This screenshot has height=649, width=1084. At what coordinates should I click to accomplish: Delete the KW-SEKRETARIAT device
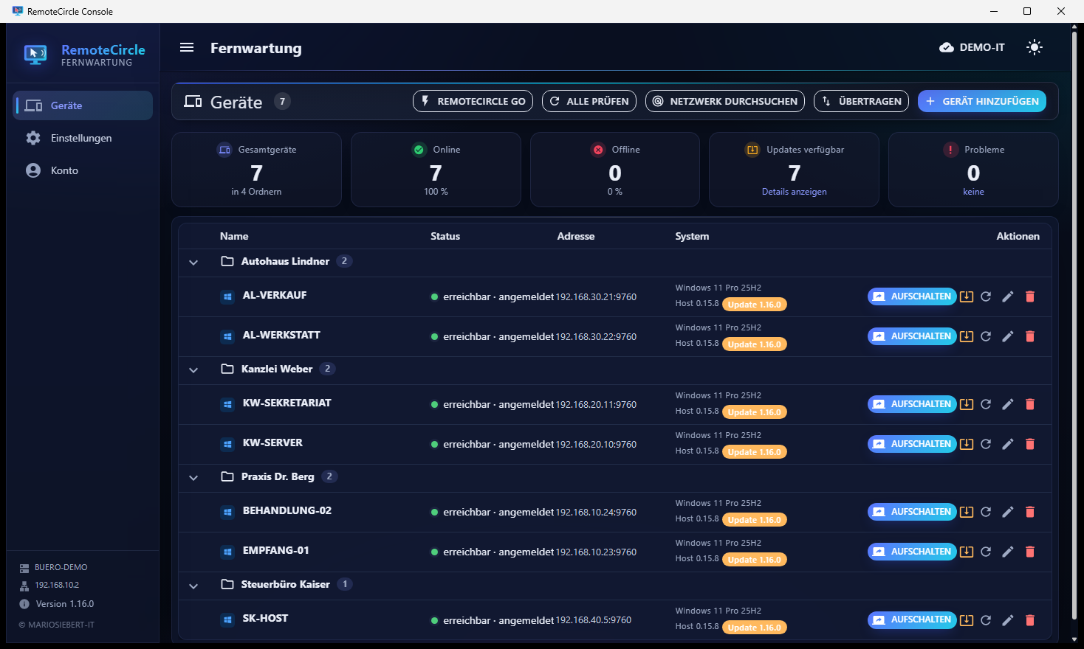1030,404
